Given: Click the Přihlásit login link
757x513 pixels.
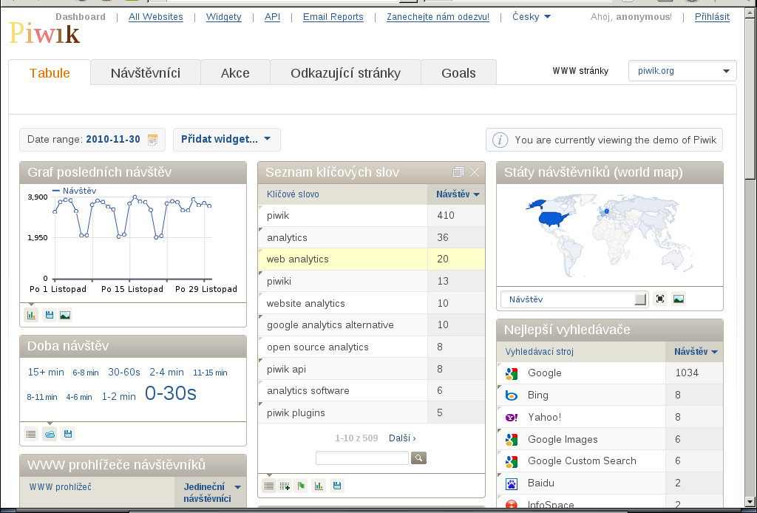Looking at the screenshot, I should (x=712, y=17).
